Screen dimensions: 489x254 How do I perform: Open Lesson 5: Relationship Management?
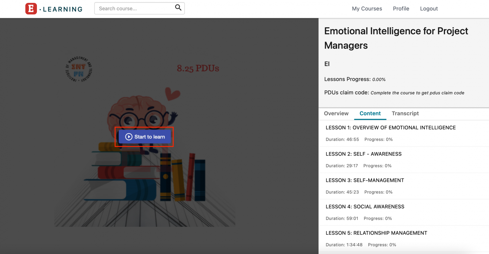click(376, 233)
